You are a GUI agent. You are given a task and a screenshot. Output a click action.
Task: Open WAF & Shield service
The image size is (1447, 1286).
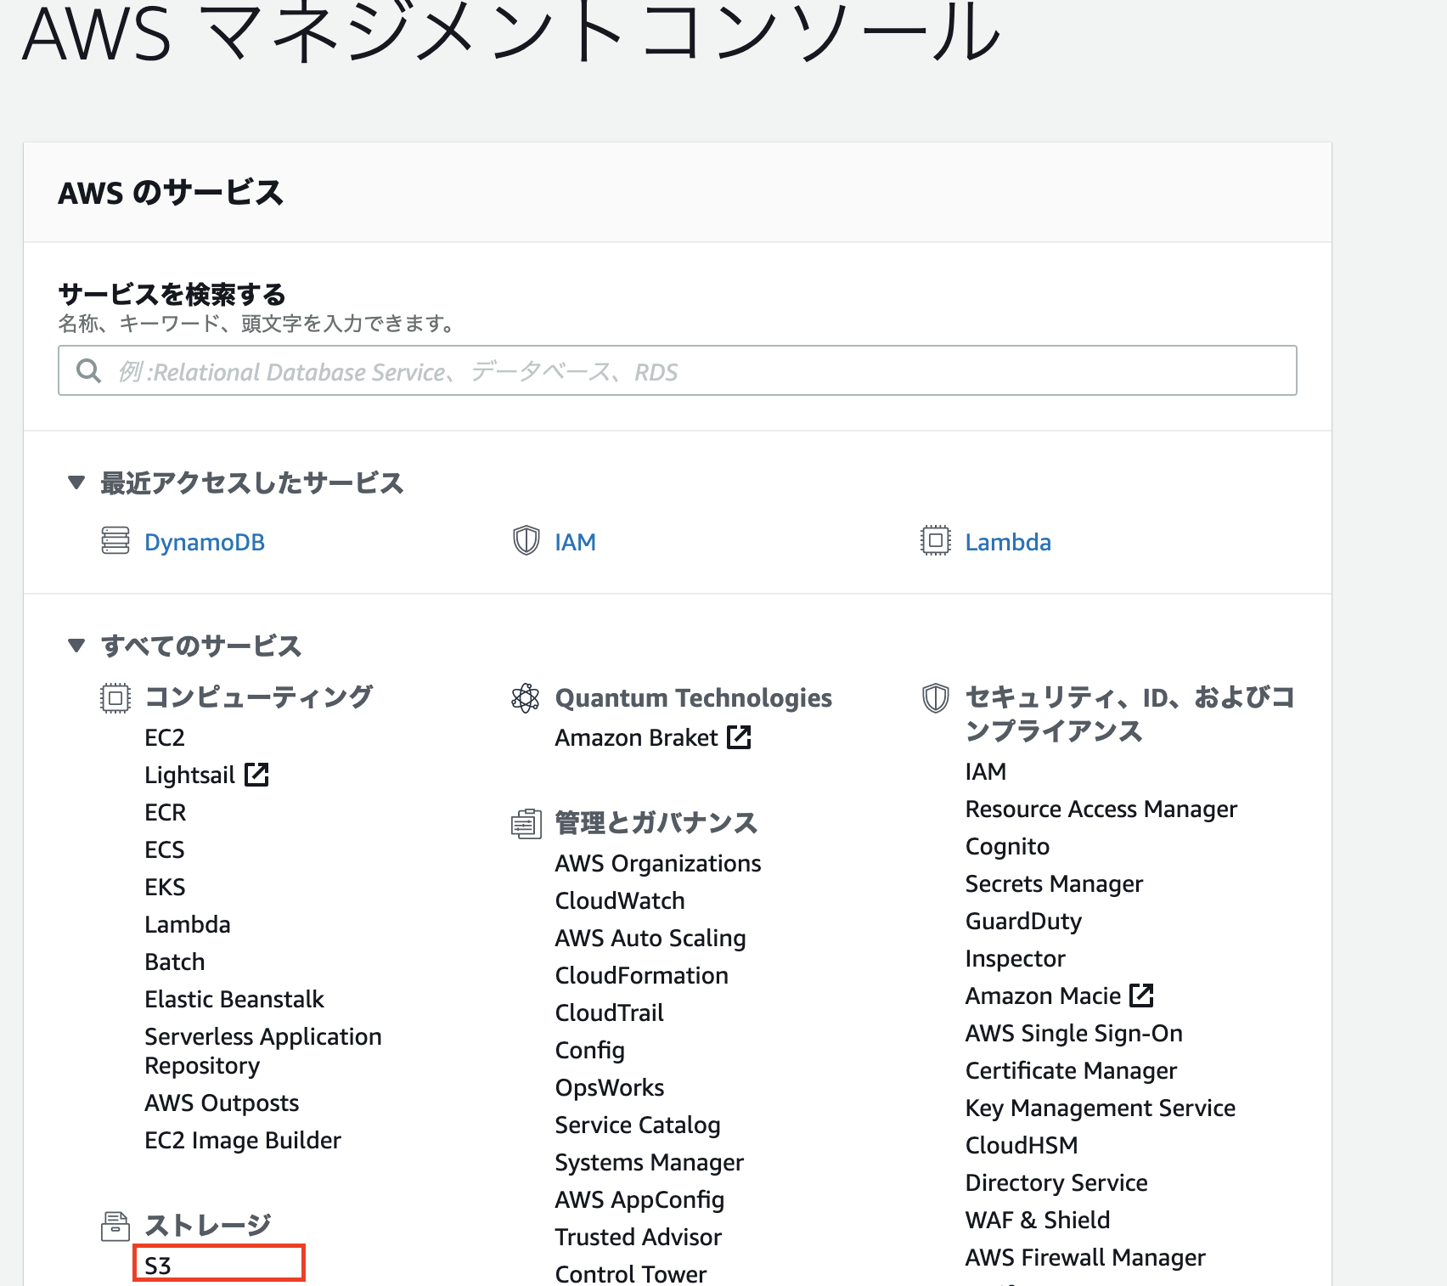1038,1220
